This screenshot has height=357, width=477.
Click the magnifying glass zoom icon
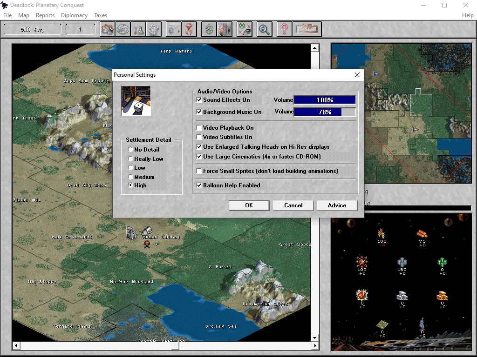(x=264, y=29)
